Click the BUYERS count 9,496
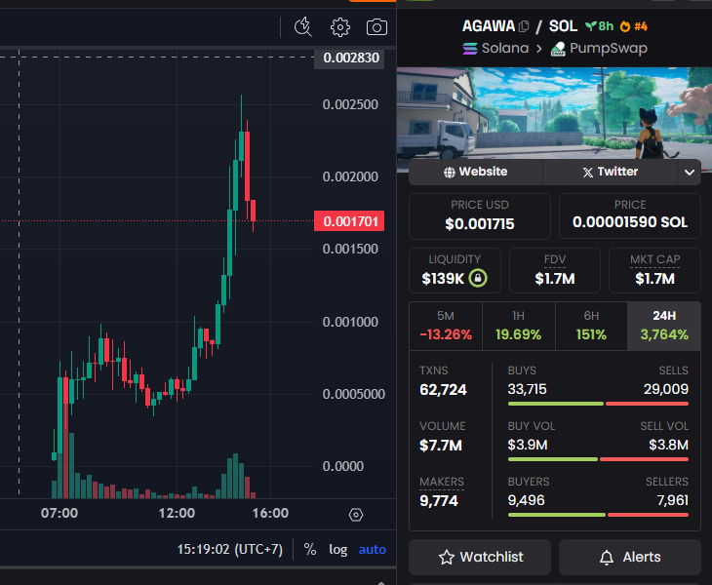712x585 pixels. pyautogui.click(x=526, y=500)
